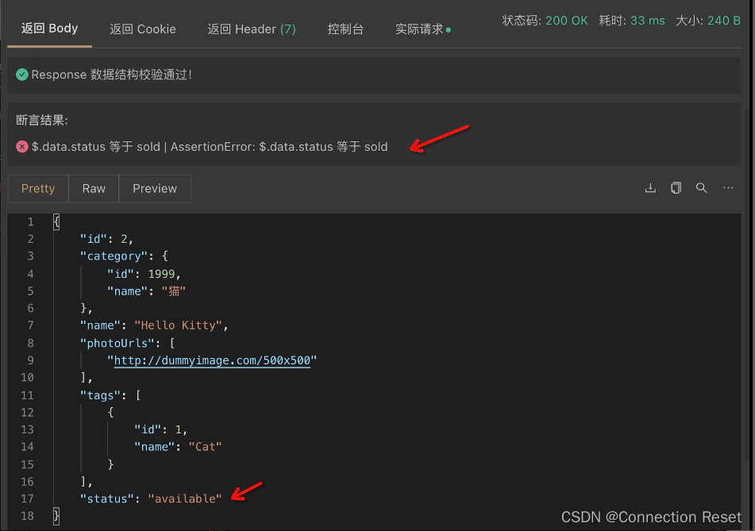The width and height of the screenshot is (755, 531).
Task: Click the closing brace on line 18
Action: 56,516
